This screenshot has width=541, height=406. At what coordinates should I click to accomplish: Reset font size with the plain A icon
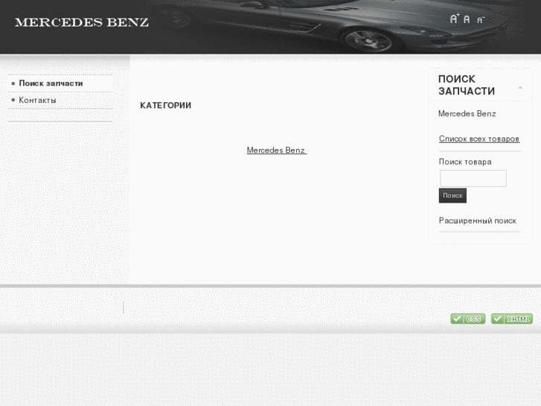tap(467, 19)
